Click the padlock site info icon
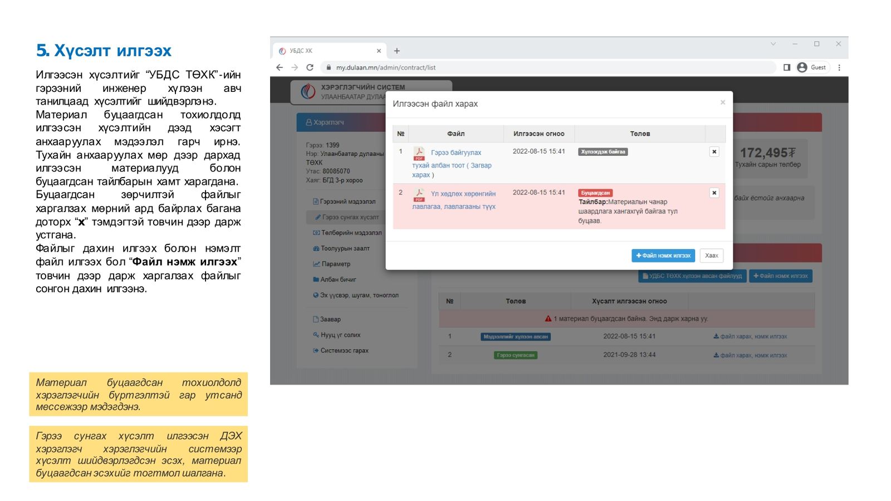Viewport: 891px width, 501px height. tap(329, 67)
